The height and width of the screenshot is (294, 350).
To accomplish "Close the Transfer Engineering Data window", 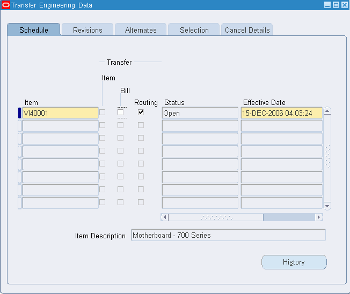I will point(345,5).
